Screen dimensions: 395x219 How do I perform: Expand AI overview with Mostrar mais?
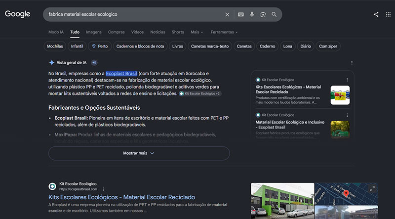point(139,153)
